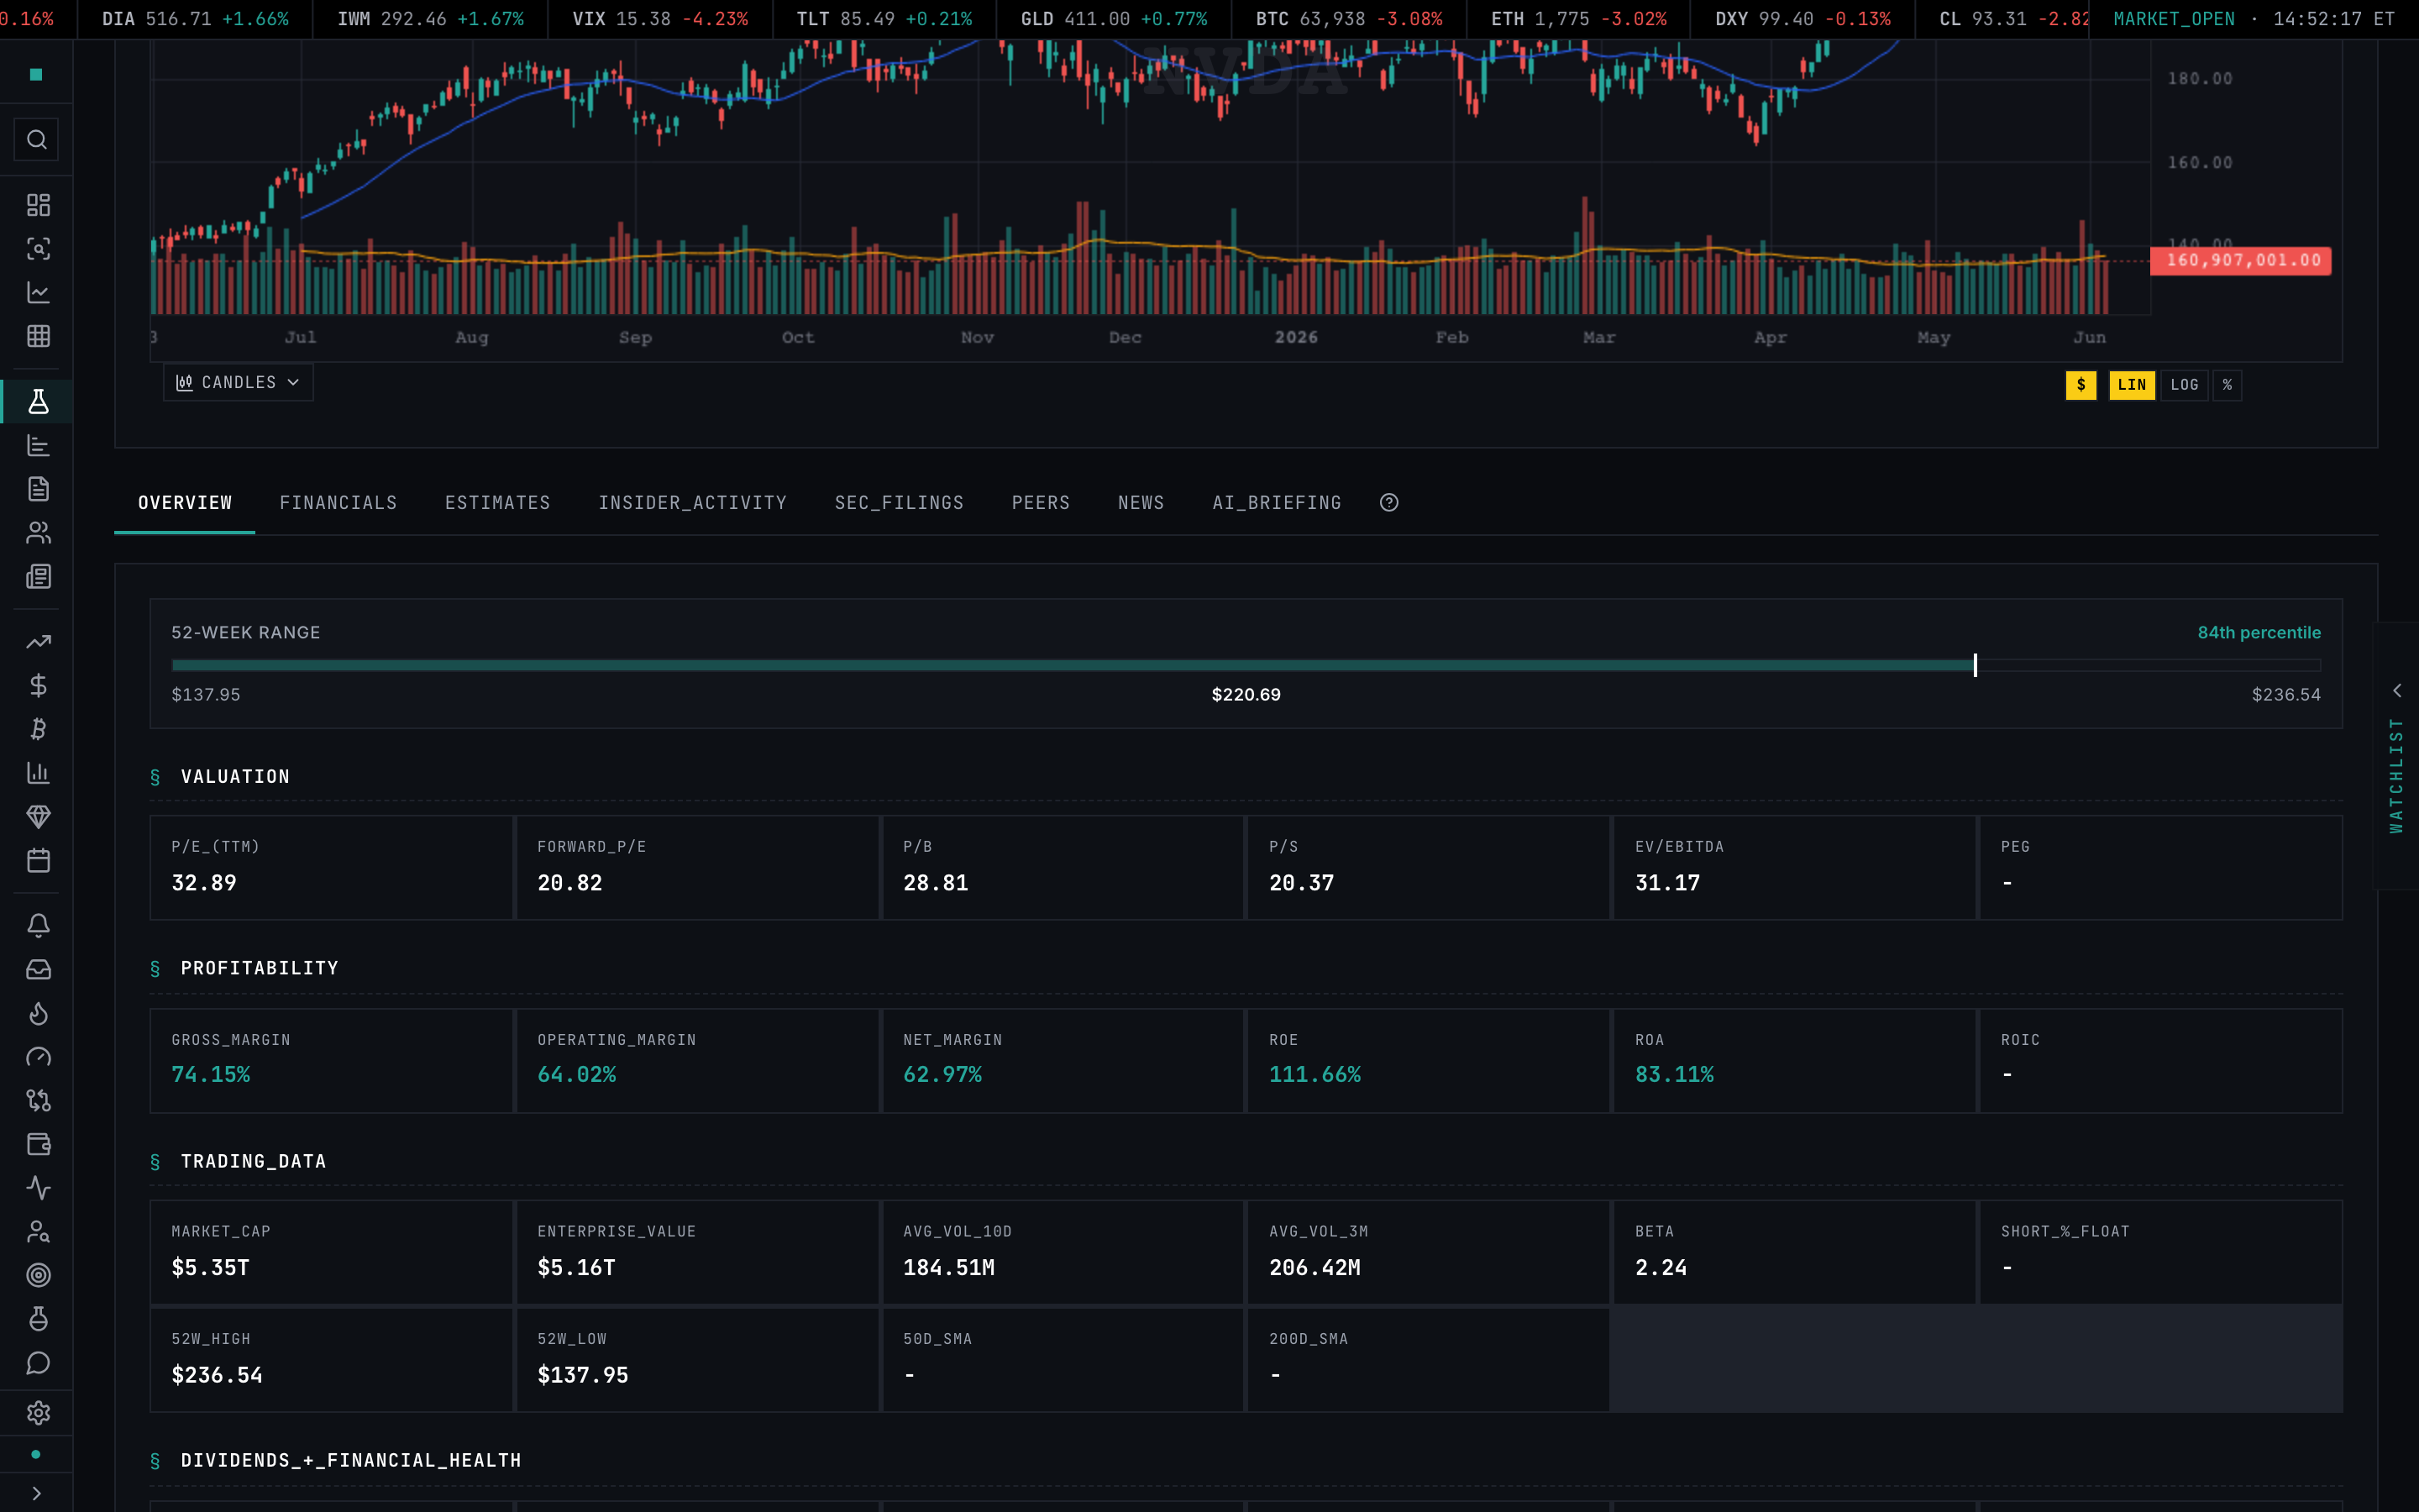This screenshot has height=1512, width=2419.
Task: Open the user-search icon in sidebar
Action: pos(38,1232)
